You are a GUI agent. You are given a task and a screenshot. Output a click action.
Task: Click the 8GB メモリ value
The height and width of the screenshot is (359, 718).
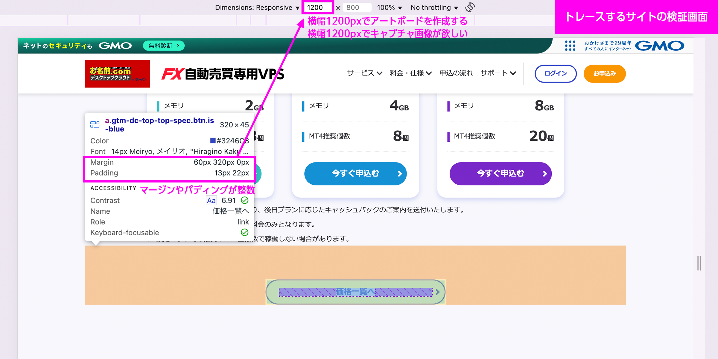(x=544, y=106)
